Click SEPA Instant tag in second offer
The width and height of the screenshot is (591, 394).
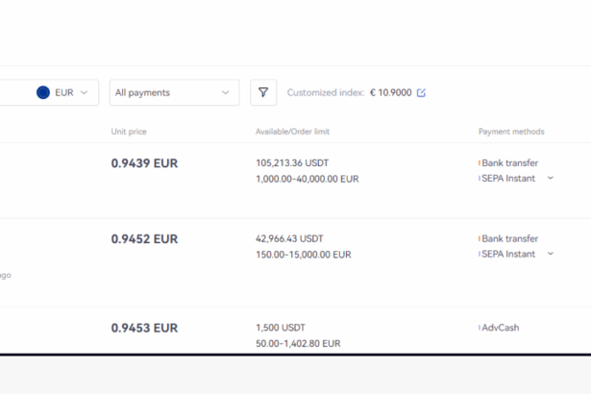pyautogui.click(x=507, y=254)
